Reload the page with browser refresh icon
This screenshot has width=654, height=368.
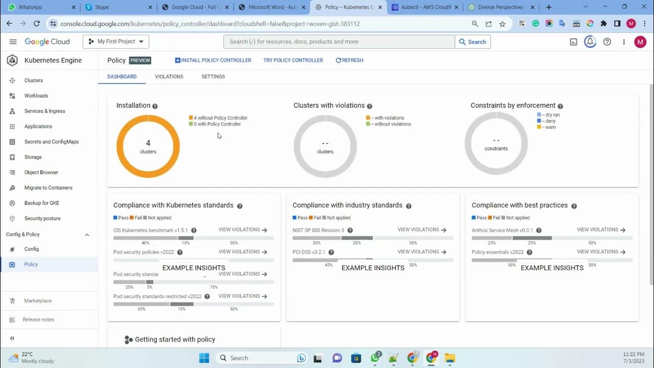pos(36,24)
